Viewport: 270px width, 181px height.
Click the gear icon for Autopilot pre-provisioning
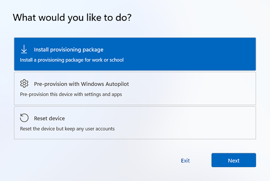tap(24, 83)
